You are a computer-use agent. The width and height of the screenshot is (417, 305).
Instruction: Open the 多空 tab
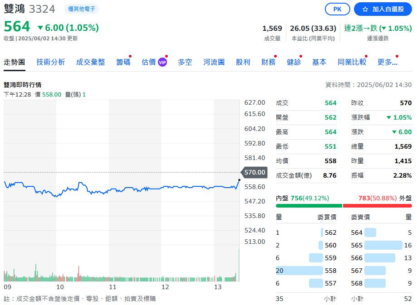185,62
